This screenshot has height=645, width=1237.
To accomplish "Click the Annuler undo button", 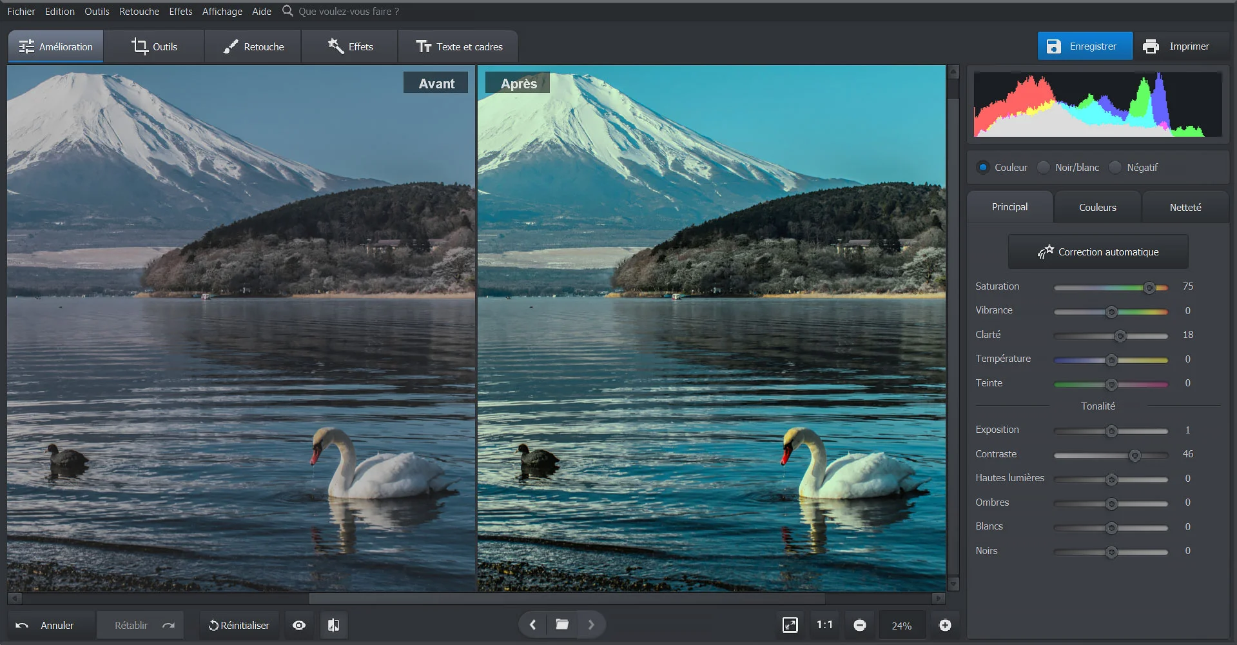I will click(x=52, y=625).
